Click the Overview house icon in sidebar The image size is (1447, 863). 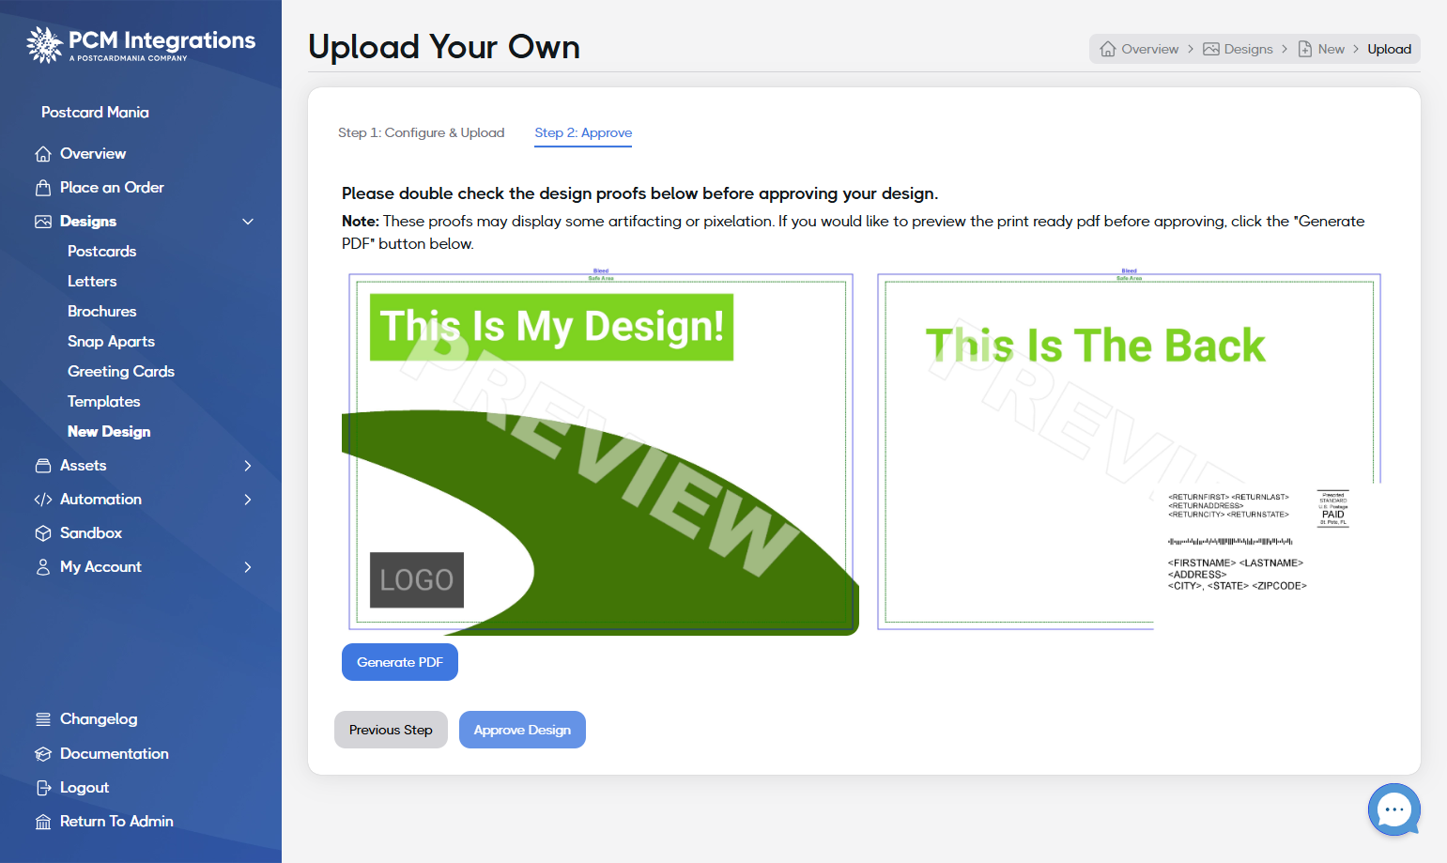tap(43, 154)
